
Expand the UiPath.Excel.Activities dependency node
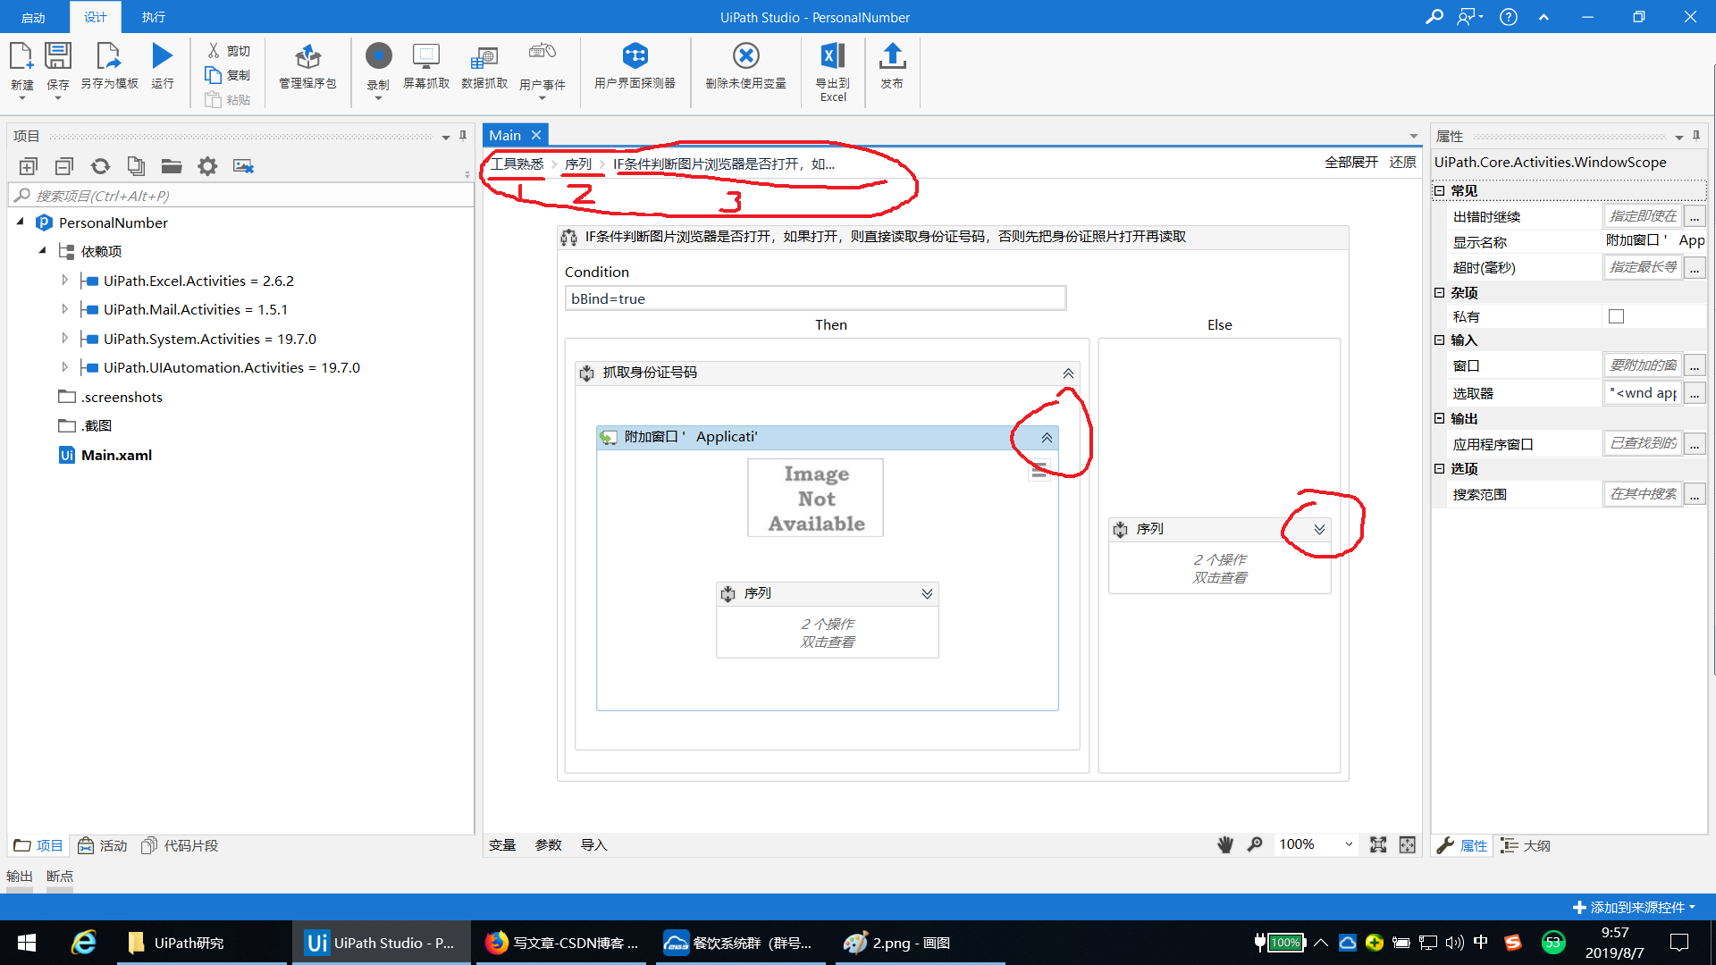63,280
